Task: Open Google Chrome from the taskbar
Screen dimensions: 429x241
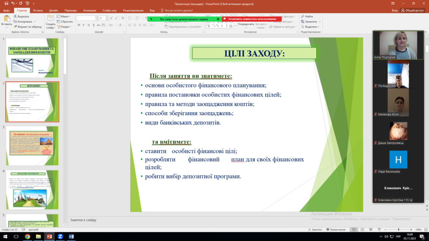Action: 27,236
